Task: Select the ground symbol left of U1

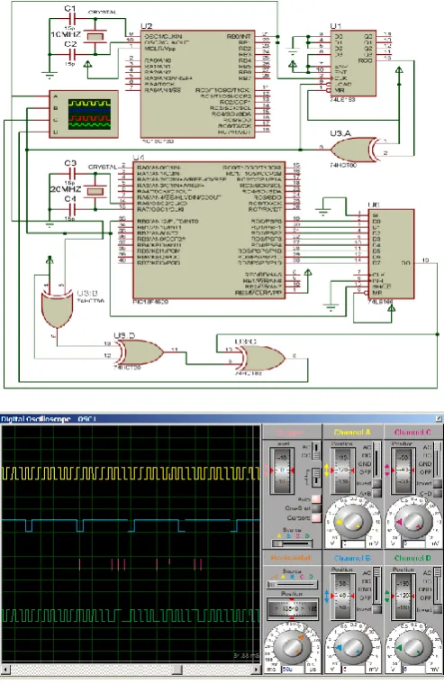Action: pyautogui.click(x=292, y=53)
